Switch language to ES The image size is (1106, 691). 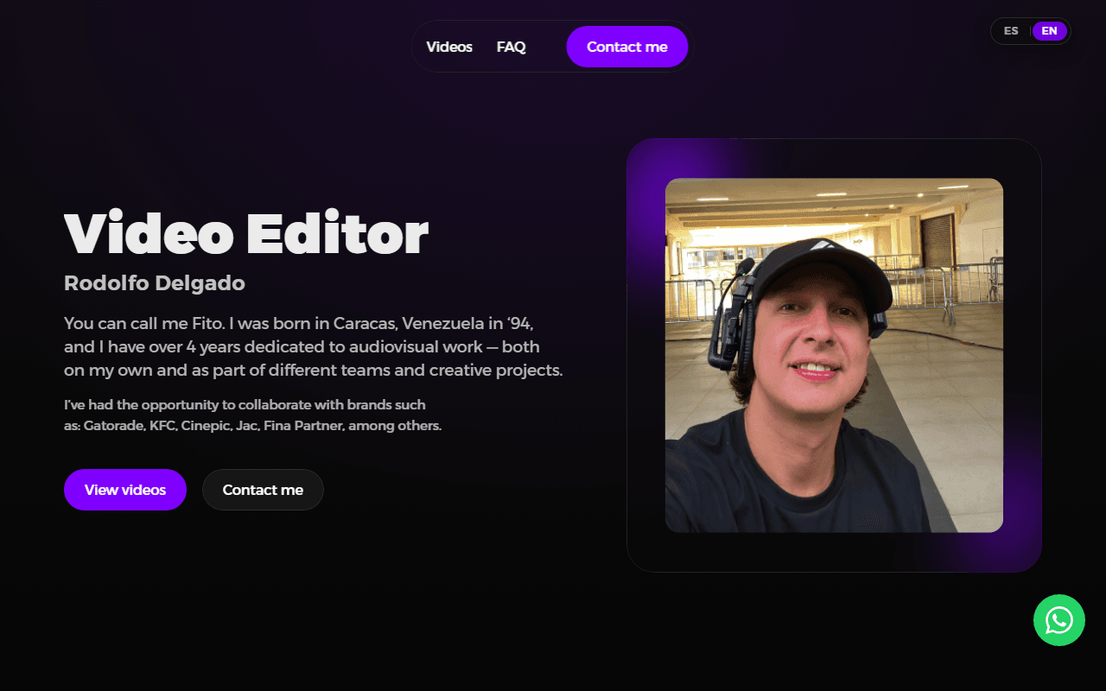(x=1011, y=31)
